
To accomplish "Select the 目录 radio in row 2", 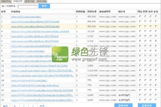I will [x=145, y=21].
